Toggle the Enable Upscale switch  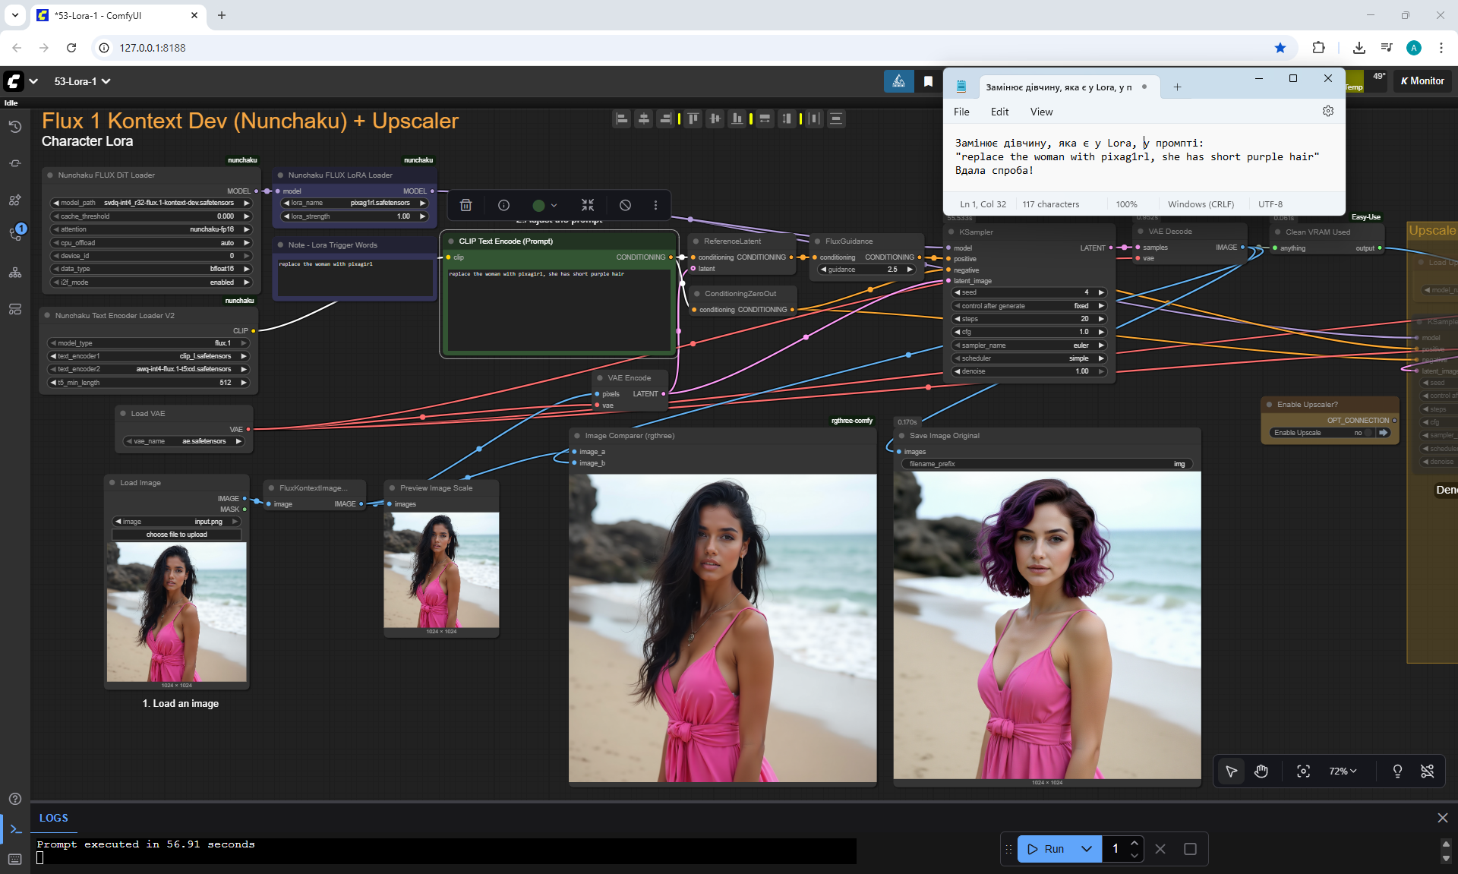coord(1369,433)
